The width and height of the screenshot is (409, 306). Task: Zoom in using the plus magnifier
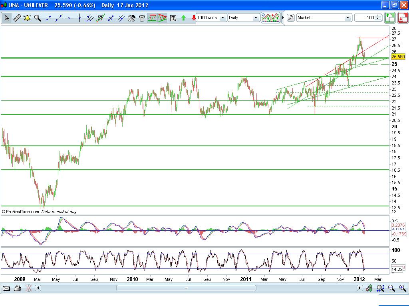pyautogui.click(x=403, y=288)
